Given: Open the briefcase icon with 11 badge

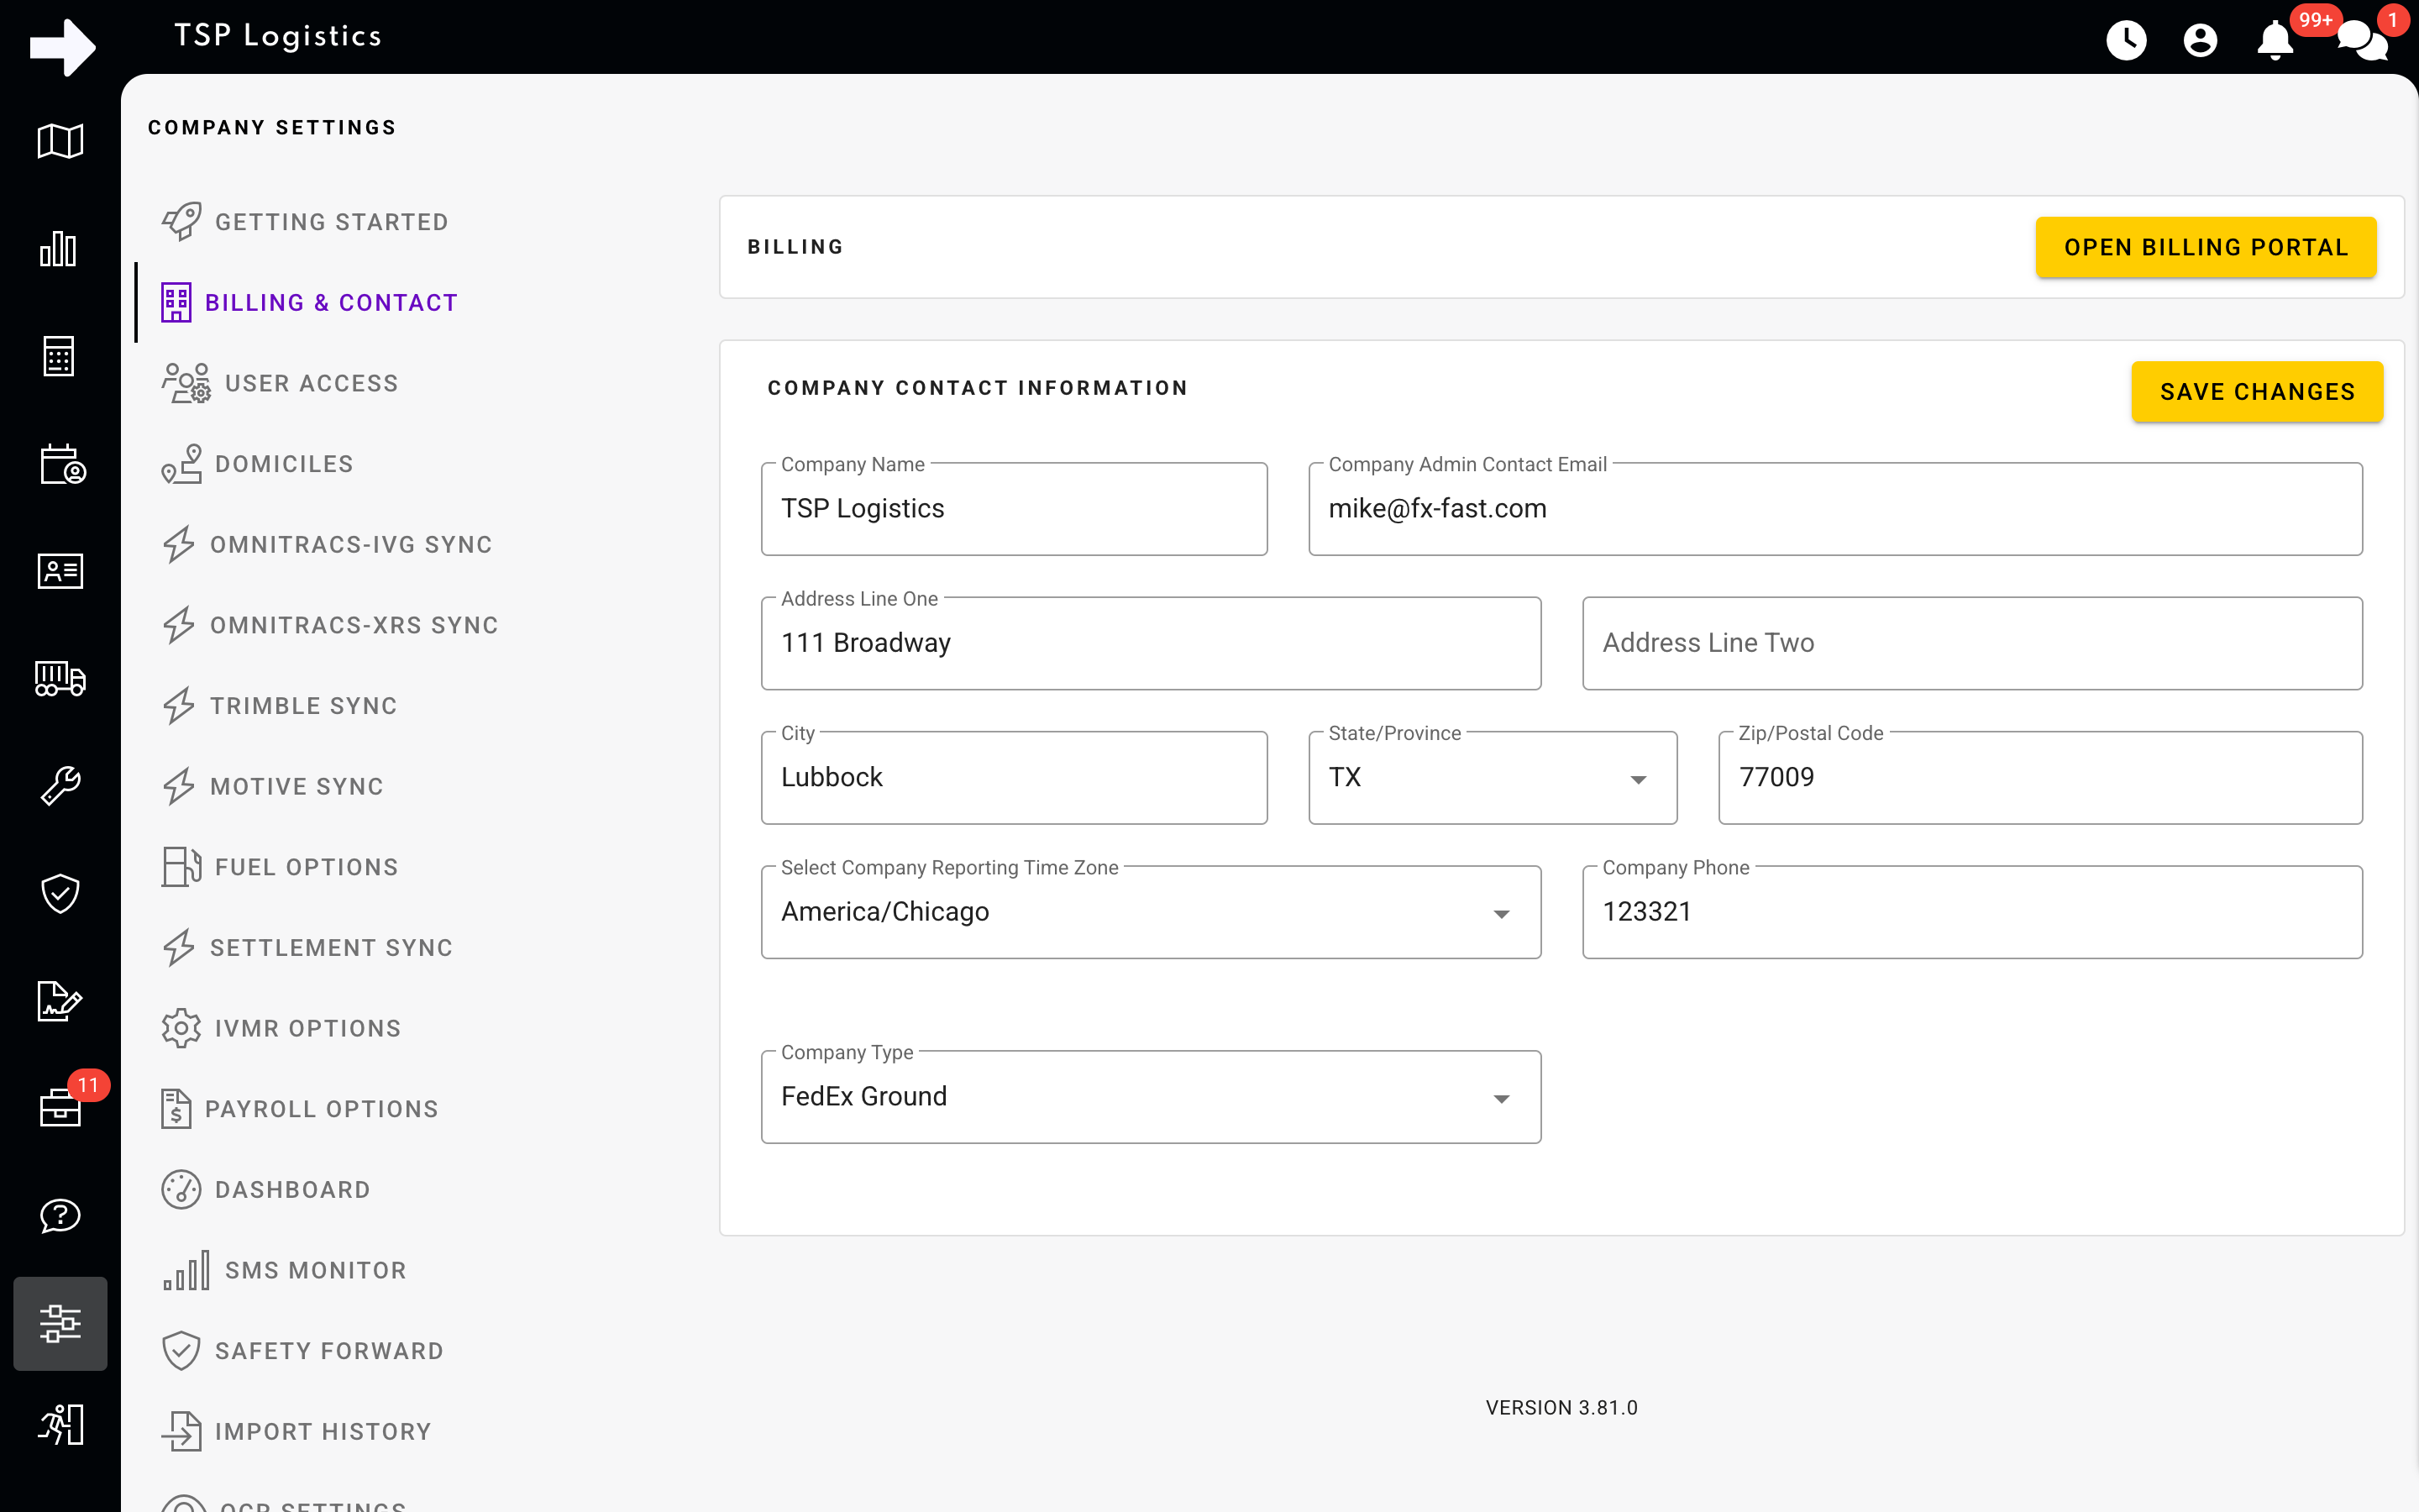Looking at the screenshot, I should (60, 1107).
